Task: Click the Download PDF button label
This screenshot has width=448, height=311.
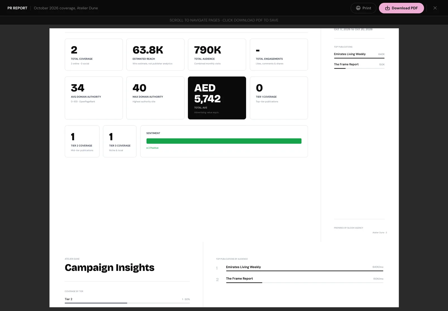Action: click(405, 8)
